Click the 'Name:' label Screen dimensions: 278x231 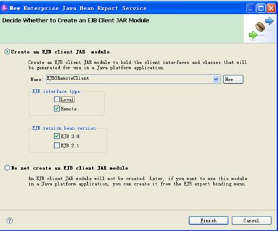pos(37,79)
